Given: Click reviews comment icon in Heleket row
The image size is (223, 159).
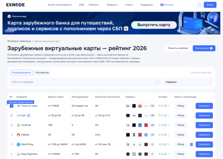Looking at the screenshot, I should pyautogui.click(x=165, y=135).
